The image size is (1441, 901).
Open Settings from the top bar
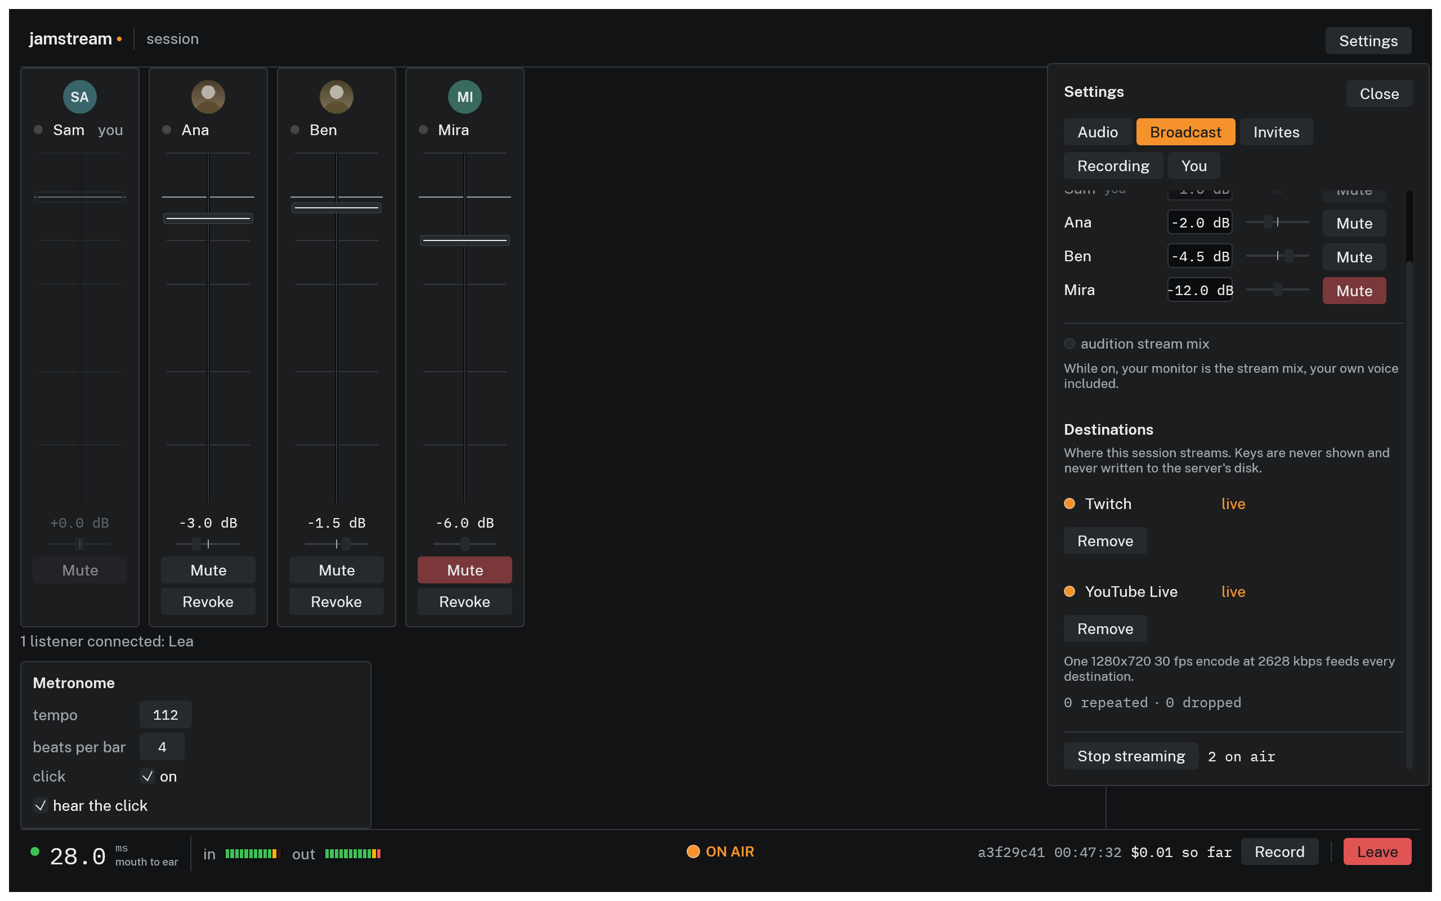[1368, 41]
